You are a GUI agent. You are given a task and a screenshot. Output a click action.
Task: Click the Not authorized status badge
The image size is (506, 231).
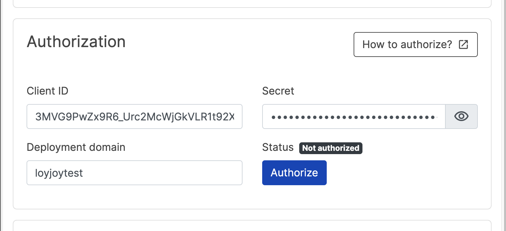tap(331, 148)
